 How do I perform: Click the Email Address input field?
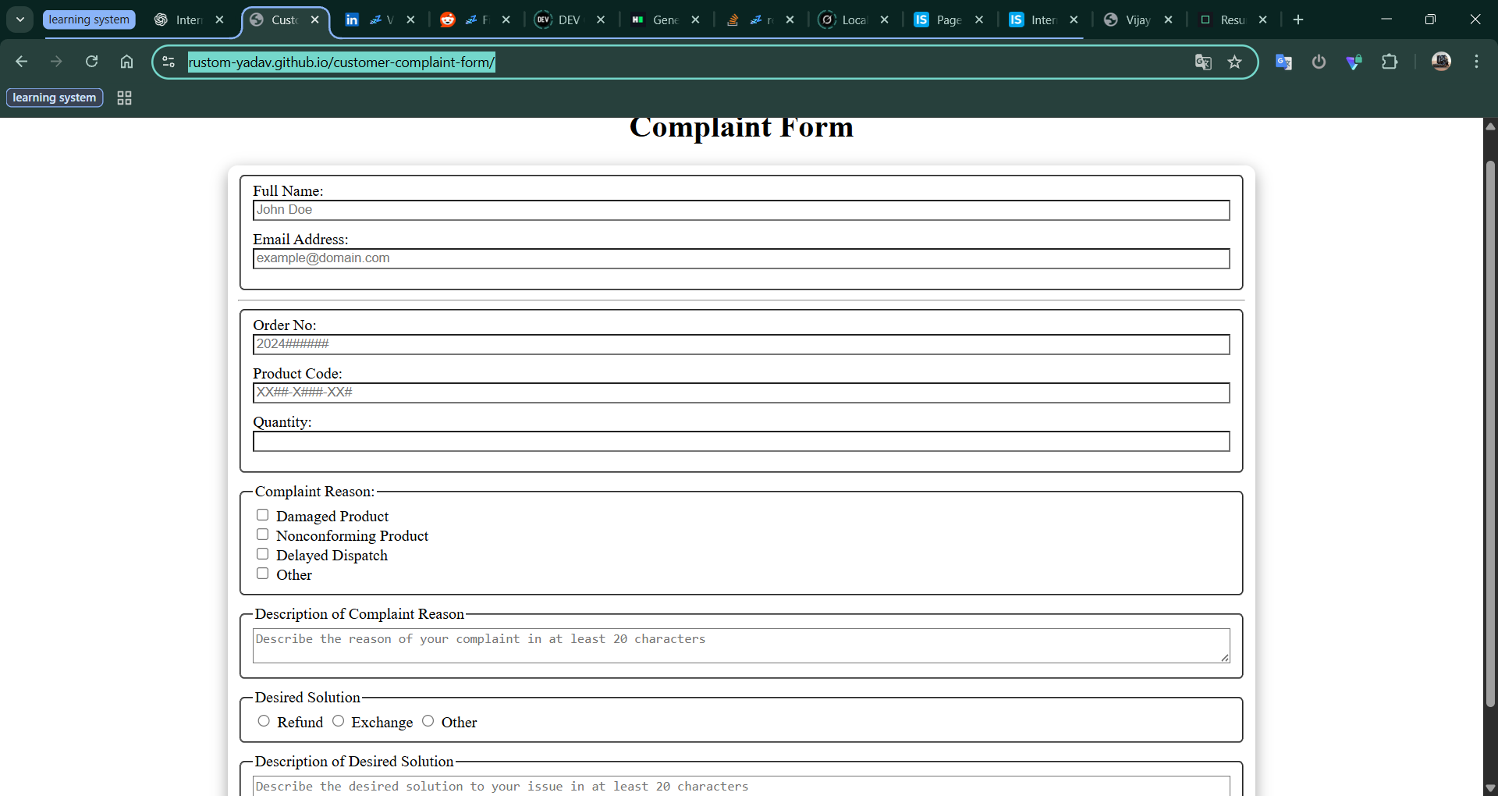click(741, 258)
